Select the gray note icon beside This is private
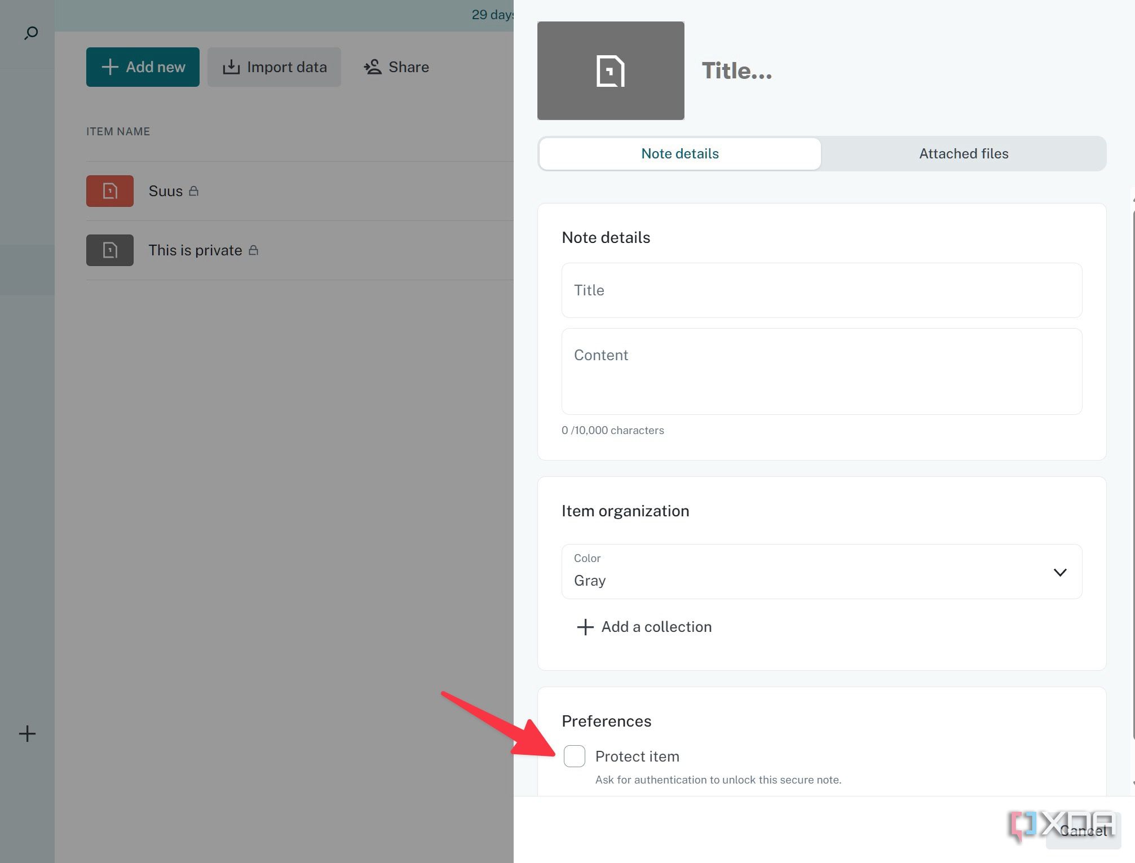1135x863 pixels. click(109, 250)
